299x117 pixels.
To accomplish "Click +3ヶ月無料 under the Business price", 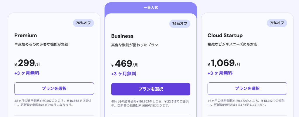I will tap(124, 74).
